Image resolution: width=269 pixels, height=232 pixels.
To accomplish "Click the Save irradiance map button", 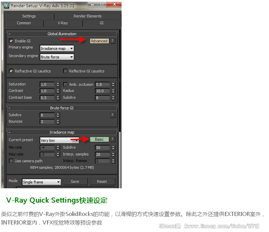I will coord(75,181).
